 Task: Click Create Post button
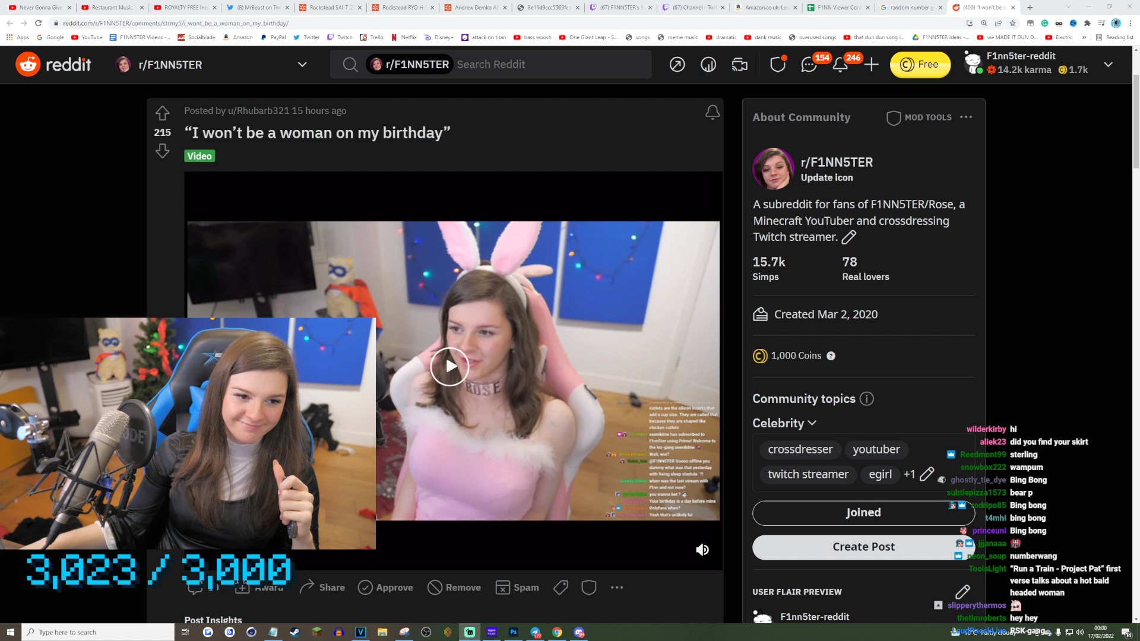863,547
